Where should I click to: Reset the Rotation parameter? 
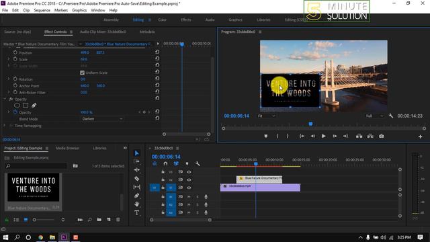pos(157,79)
